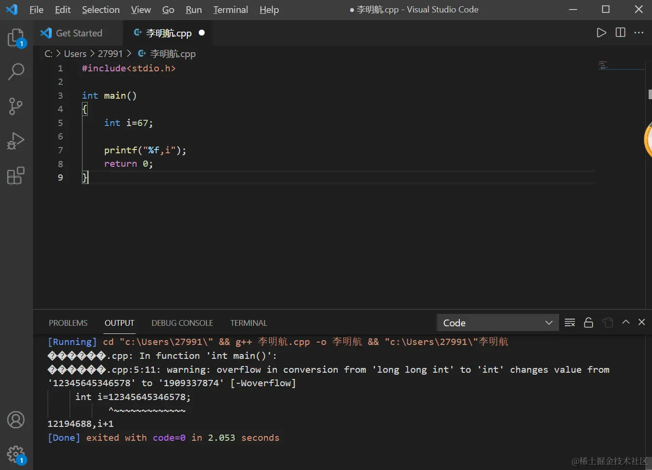Expand the Code output channel dropdown
652x470 pixels.
[498, 323]
